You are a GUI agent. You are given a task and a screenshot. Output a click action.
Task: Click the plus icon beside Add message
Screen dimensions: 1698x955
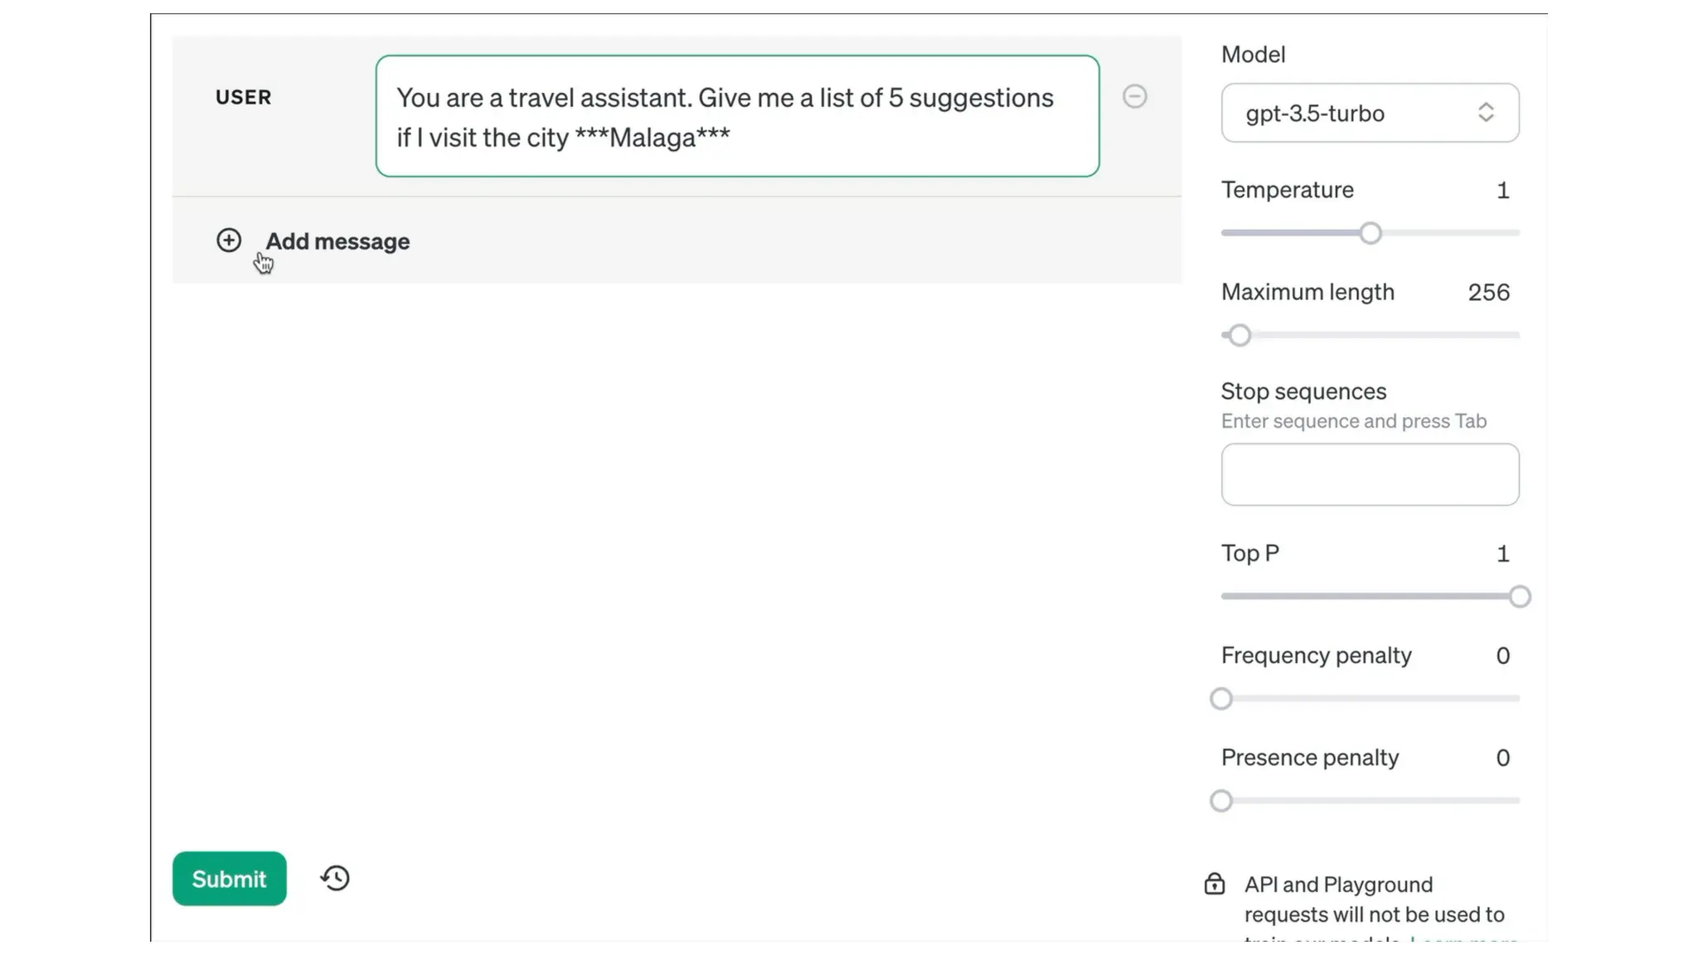pyautogui.click(x=229, y=240)
